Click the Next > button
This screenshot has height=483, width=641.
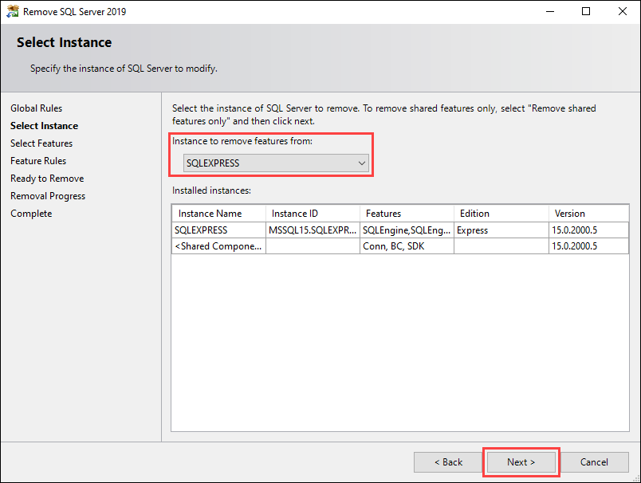521,462
